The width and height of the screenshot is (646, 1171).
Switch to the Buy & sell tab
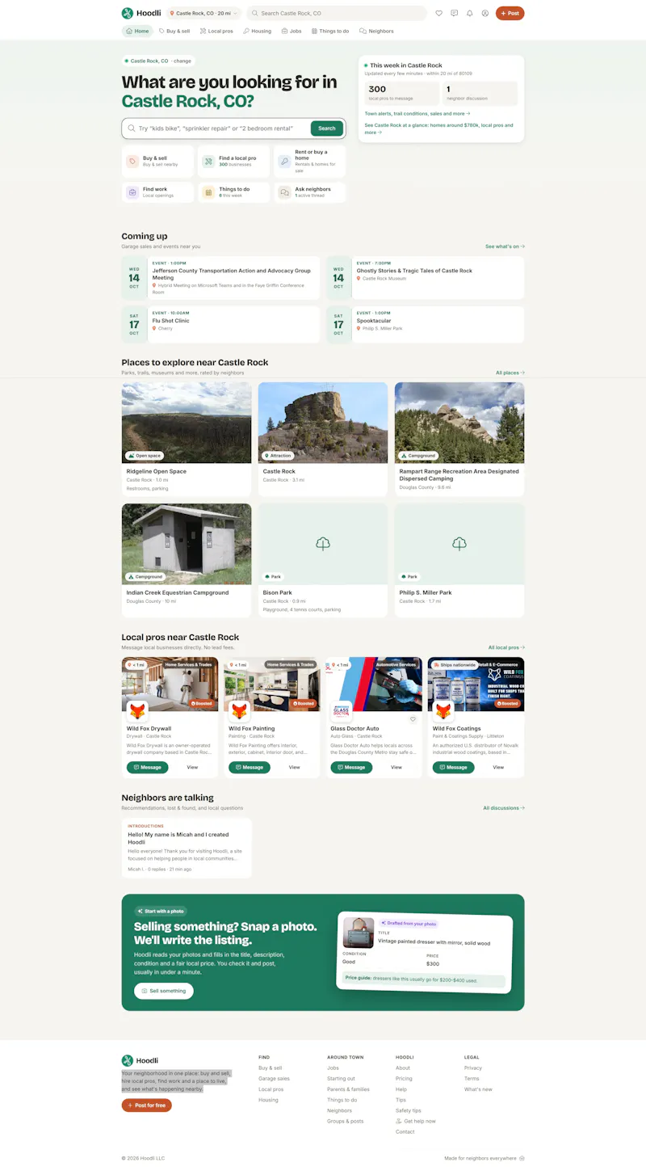coord(174,31)
